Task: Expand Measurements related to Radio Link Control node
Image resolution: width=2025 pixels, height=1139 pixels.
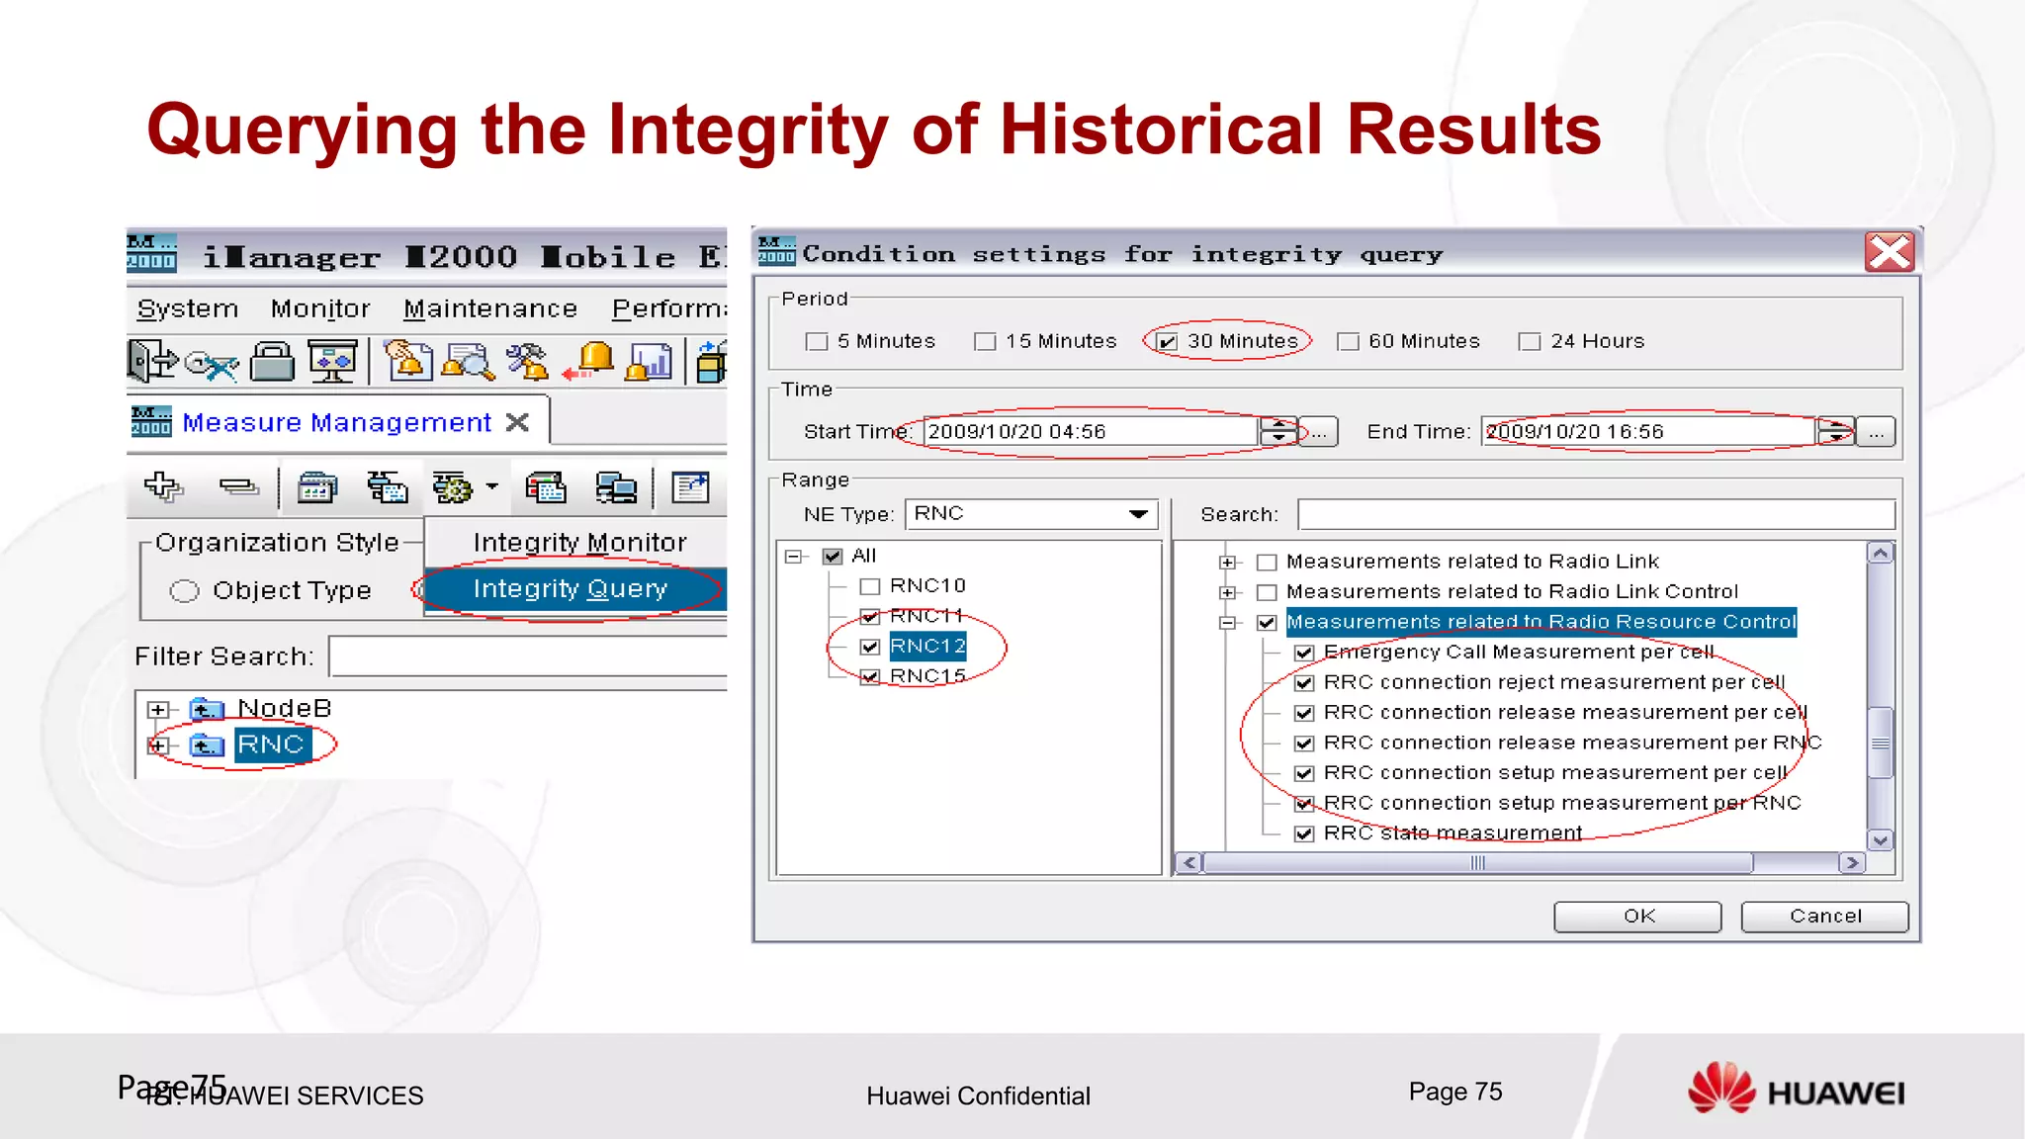Action: (1228, 592)
